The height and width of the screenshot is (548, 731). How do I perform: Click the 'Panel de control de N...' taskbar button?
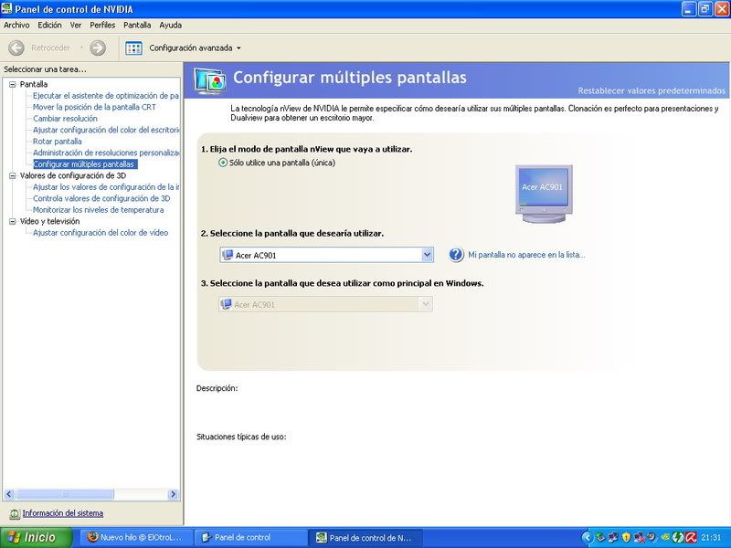tap(366, 538)
